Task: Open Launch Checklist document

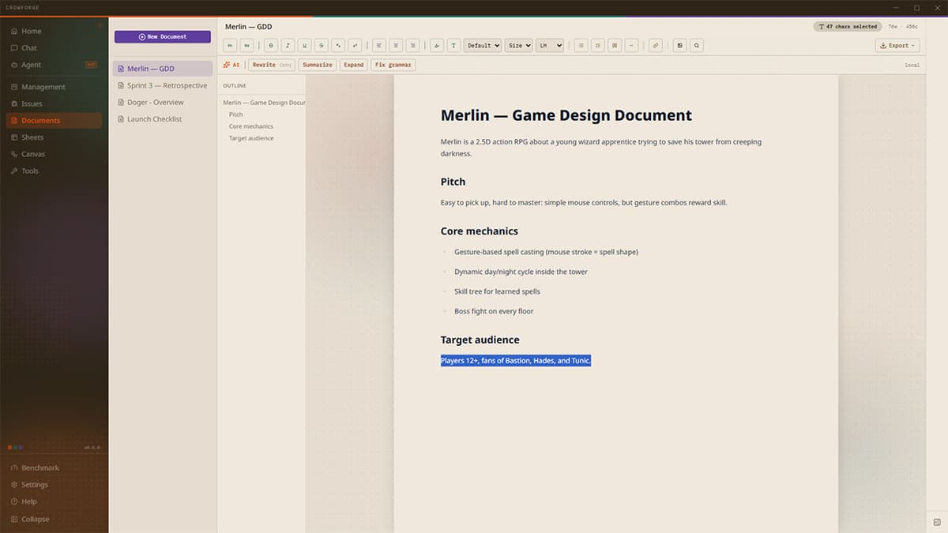Action: pyautogui.click(x=163, y=119)
